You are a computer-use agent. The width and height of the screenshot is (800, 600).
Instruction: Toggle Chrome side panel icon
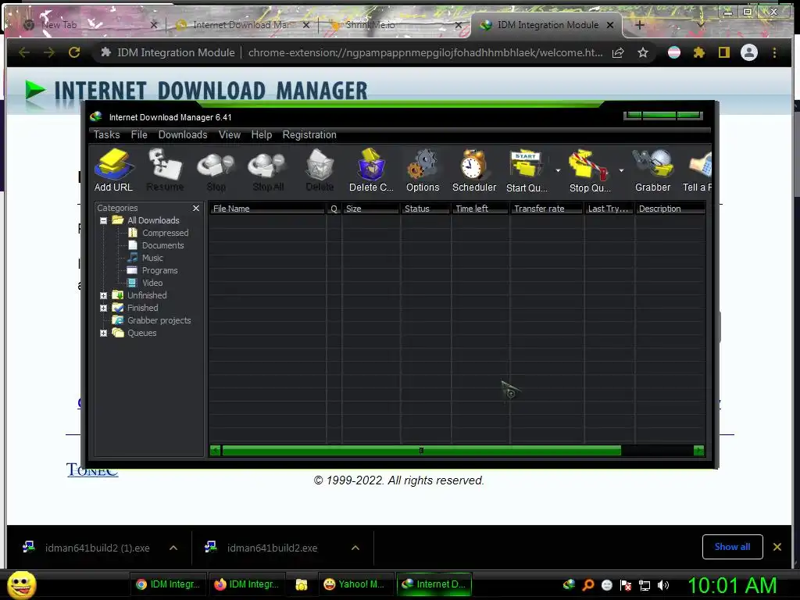724,52
